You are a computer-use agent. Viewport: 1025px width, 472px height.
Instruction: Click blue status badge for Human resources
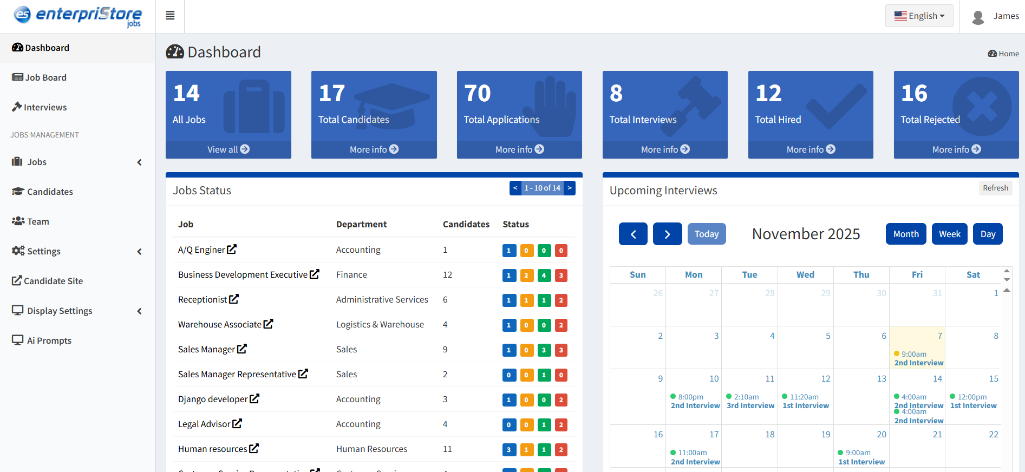click(x=508, y=449)
